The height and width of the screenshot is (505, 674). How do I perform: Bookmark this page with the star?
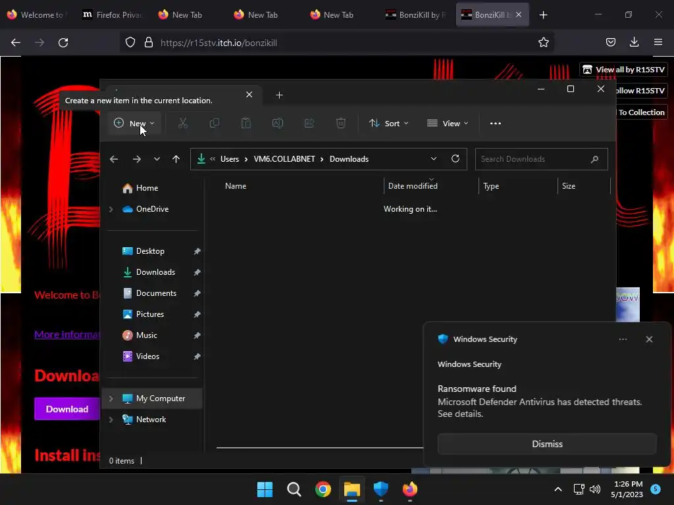tap(543, 43)
